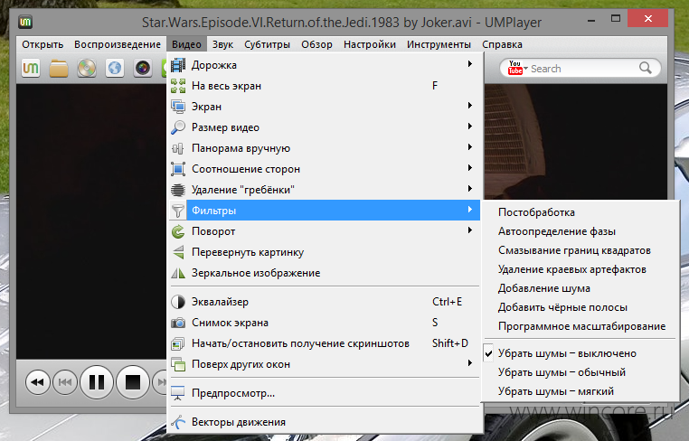Viewport: 689px width, 441px height.
Task: Open the Инструменты menu
Action: pyautogui.click(x=439, y=44)
